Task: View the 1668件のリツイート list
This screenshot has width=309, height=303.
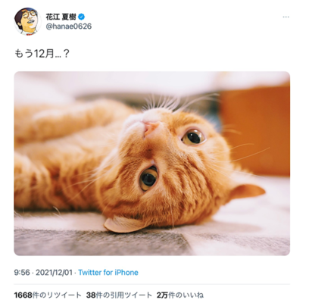Action: (48, 295)
